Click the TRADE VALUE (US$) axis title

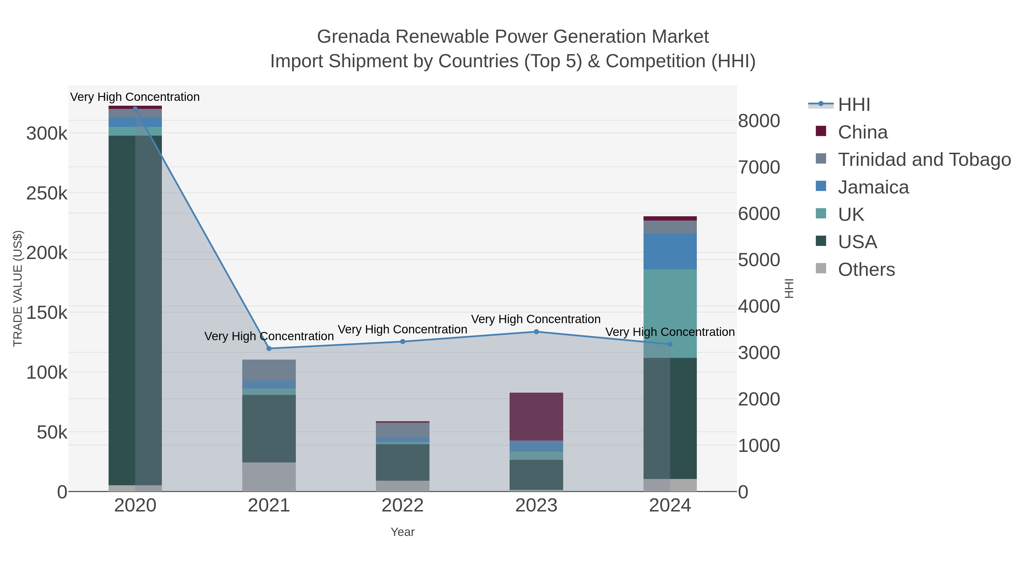tap(18, 288)
